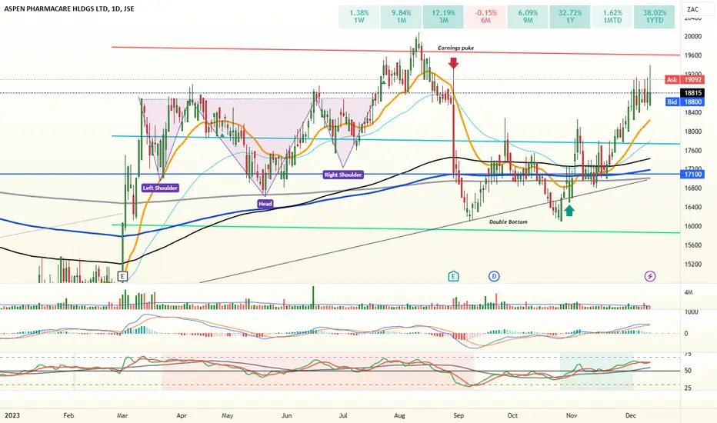This screenshot has height=423, width=717.
Task: Click the Right Shoulder label
Action: pos(343,175)
